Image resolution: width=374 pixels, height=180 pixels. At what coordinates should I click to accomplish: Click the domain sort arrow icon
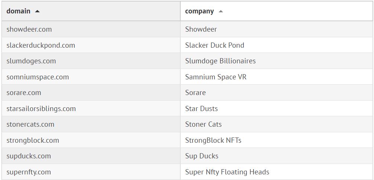pos(37,11)
